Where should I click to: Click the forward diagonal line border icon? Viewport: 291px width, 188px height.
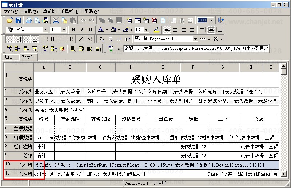(81, 39)
